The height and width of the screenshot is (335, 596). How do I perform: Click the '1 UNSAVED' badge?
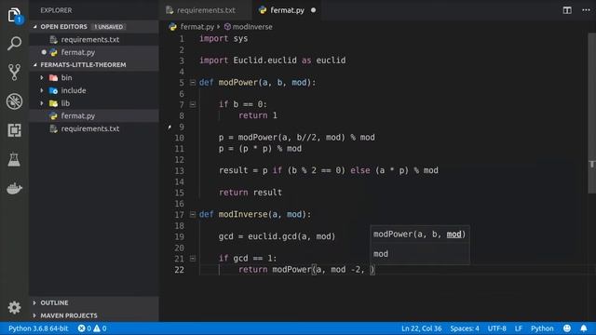[109, 27]
